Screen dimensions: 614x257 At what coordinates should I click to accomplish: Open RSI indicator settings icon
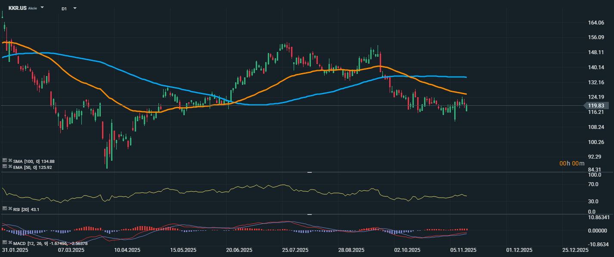[5, 208]
